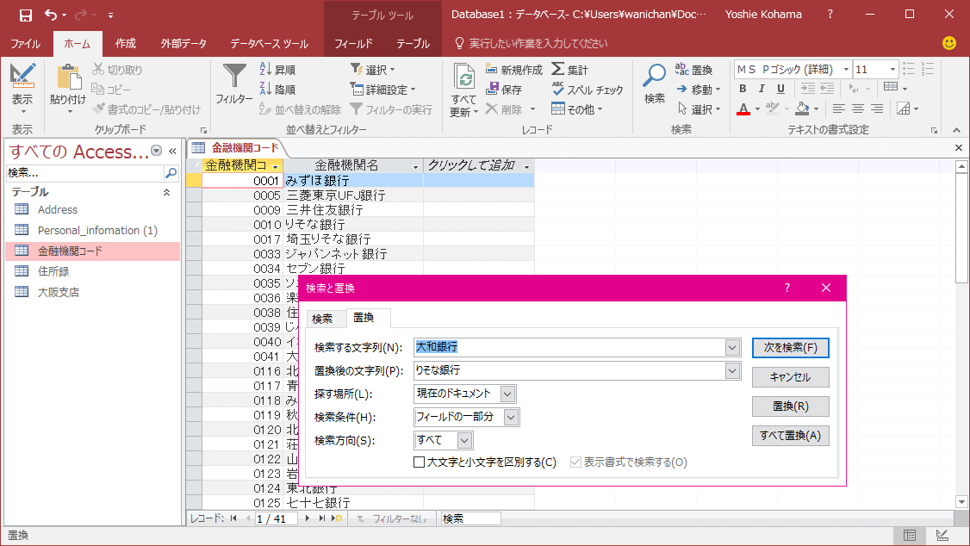The image size is (970, 546).
Task: Open 住所録 table in navigation pane
Action: (x=53, y=271)
